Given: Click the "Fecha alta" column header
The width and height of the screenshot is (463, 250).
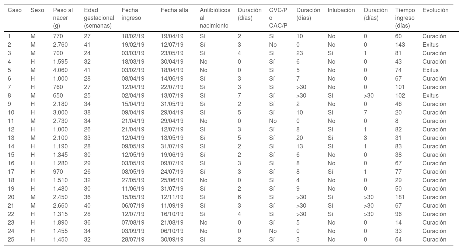Looking at the screenshot, I should (x=174, y=10).
